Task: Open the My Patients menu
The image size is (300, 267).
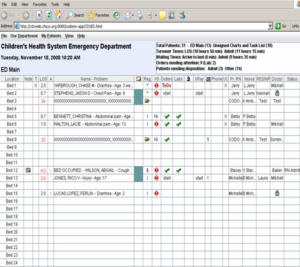Action: tap(51, 36)
